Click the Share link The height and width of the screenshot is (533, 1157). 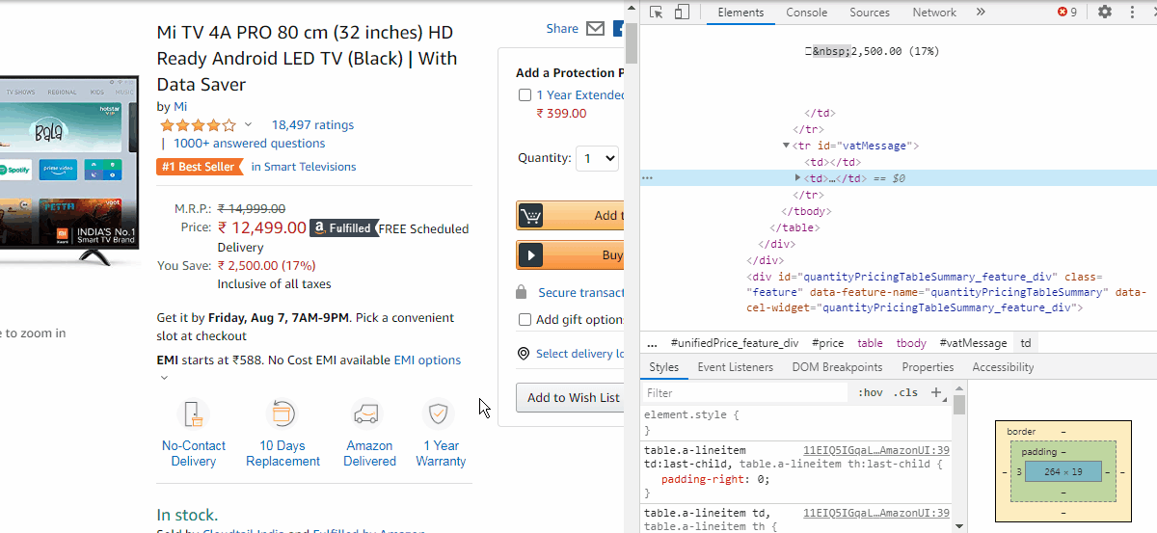tap(562, 29)
